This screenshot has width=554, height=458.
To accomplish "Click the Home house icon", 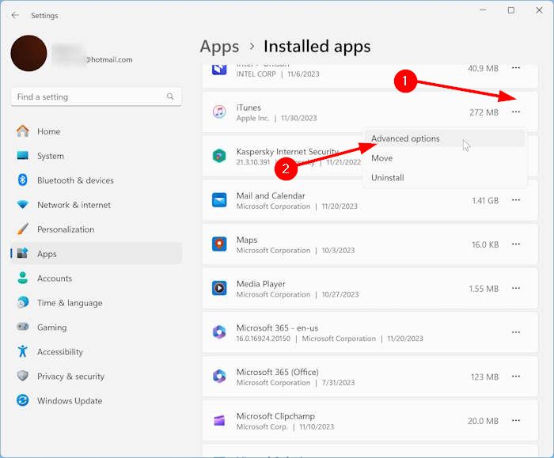I will 23,131.
